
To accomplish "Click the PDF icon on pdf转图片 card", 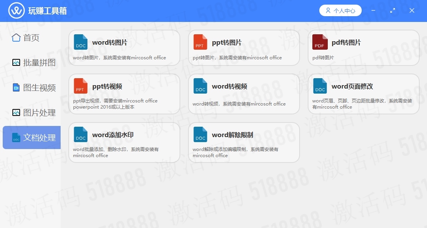I will (x=320, y=42).
